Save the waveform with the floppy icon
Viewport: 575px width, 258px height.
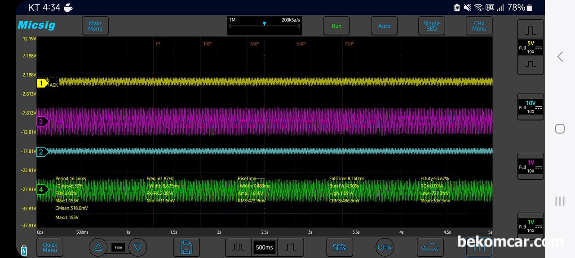186,248
